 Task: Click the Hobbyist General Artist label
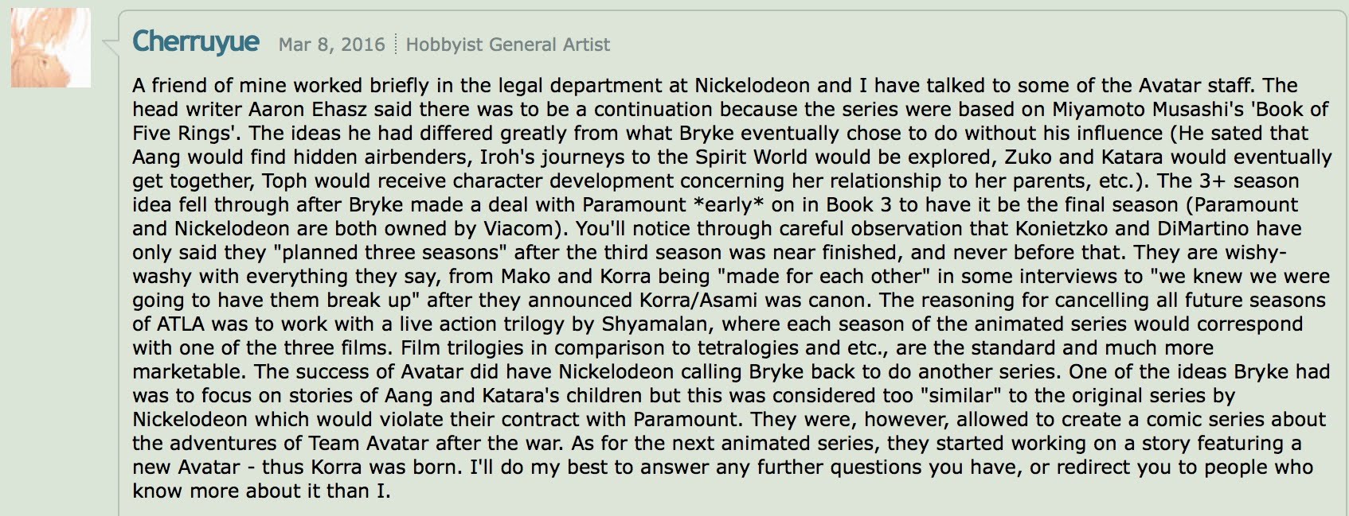[508, 45]
